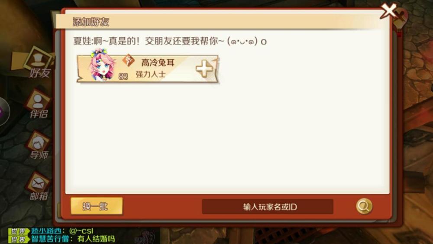Open the 邮箱 mailbox envelope icon

pyautogui.click(x=38, y=186)
